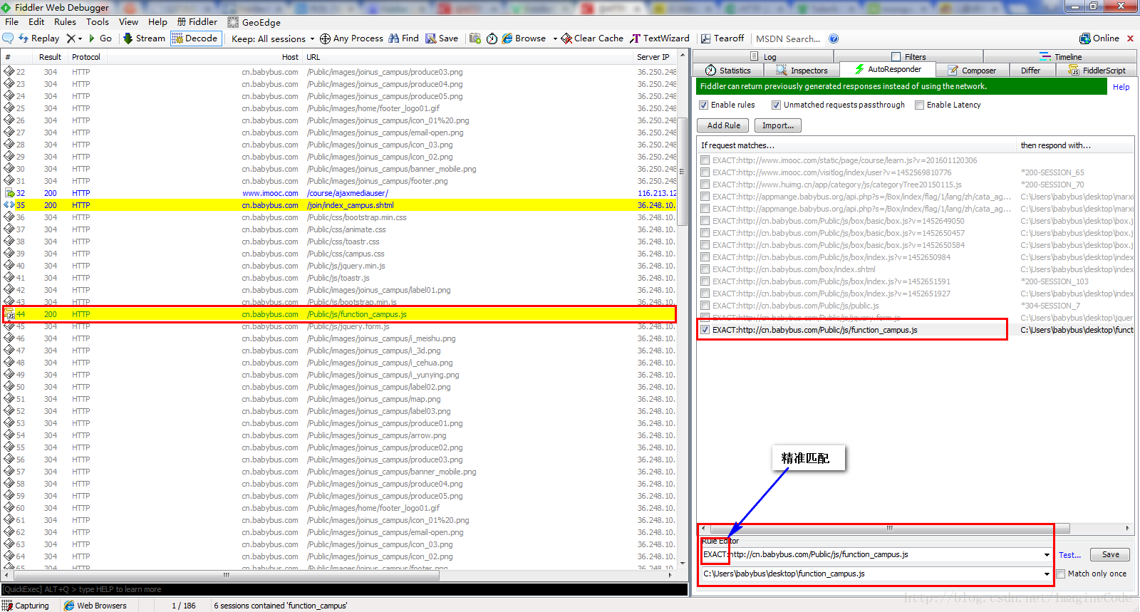
Task: Select session 44 function_campus.js row
Action: click(339, 314)
